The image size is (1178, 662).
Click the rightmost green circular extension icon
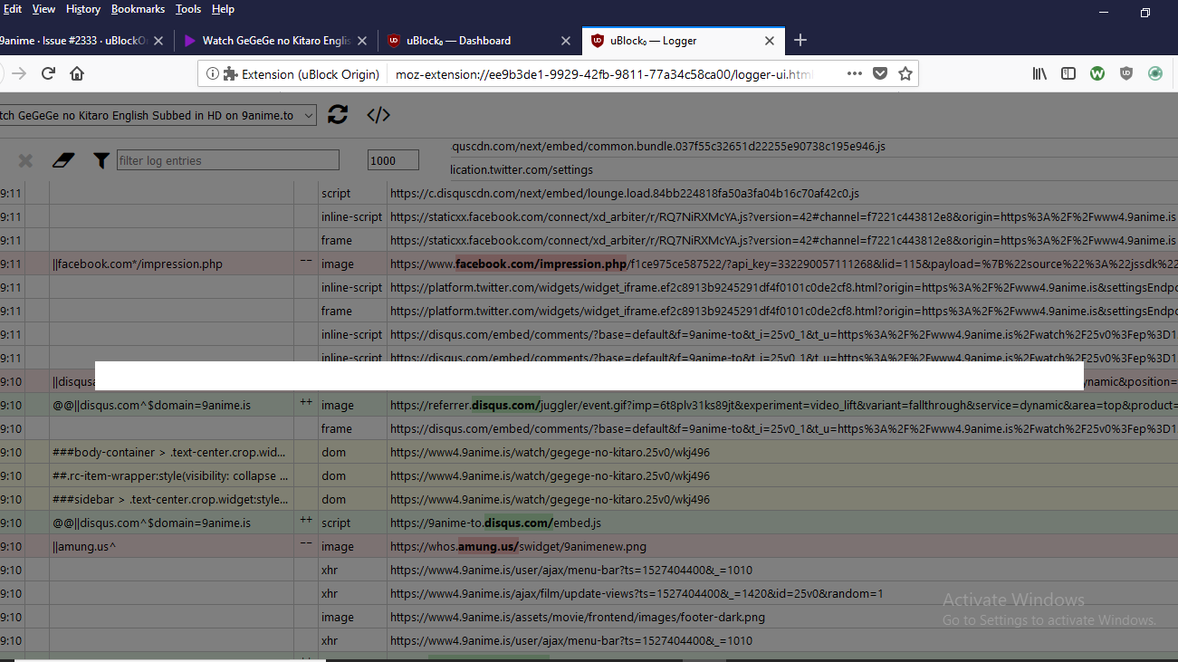(1155, 73)
